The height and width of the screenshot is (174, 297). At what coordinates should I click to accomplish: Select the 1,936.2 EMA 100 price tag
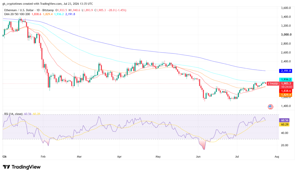(286, 80)
